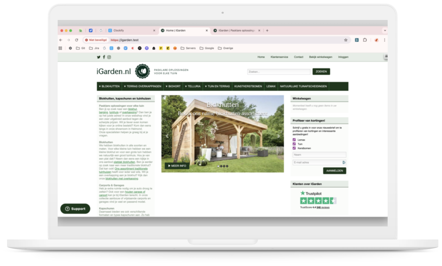Disable the Tuin subscription checkbox

tap(294, 144)
